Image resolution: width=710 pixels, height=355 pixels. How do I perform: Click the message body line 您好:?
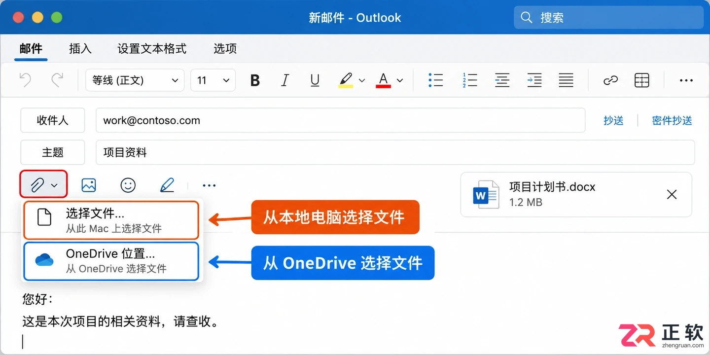(x=37, y=299)
